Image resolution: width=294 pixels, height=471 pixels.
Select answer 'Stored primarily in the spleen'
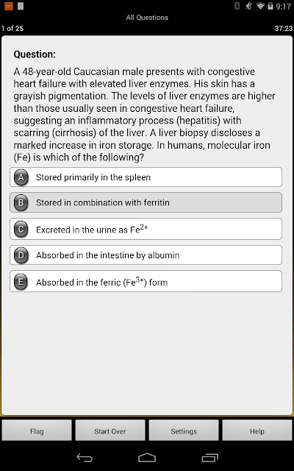146,177
